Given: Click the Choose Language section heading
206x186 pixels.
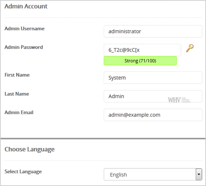Looking at the screenshot, I should point(30,149).
